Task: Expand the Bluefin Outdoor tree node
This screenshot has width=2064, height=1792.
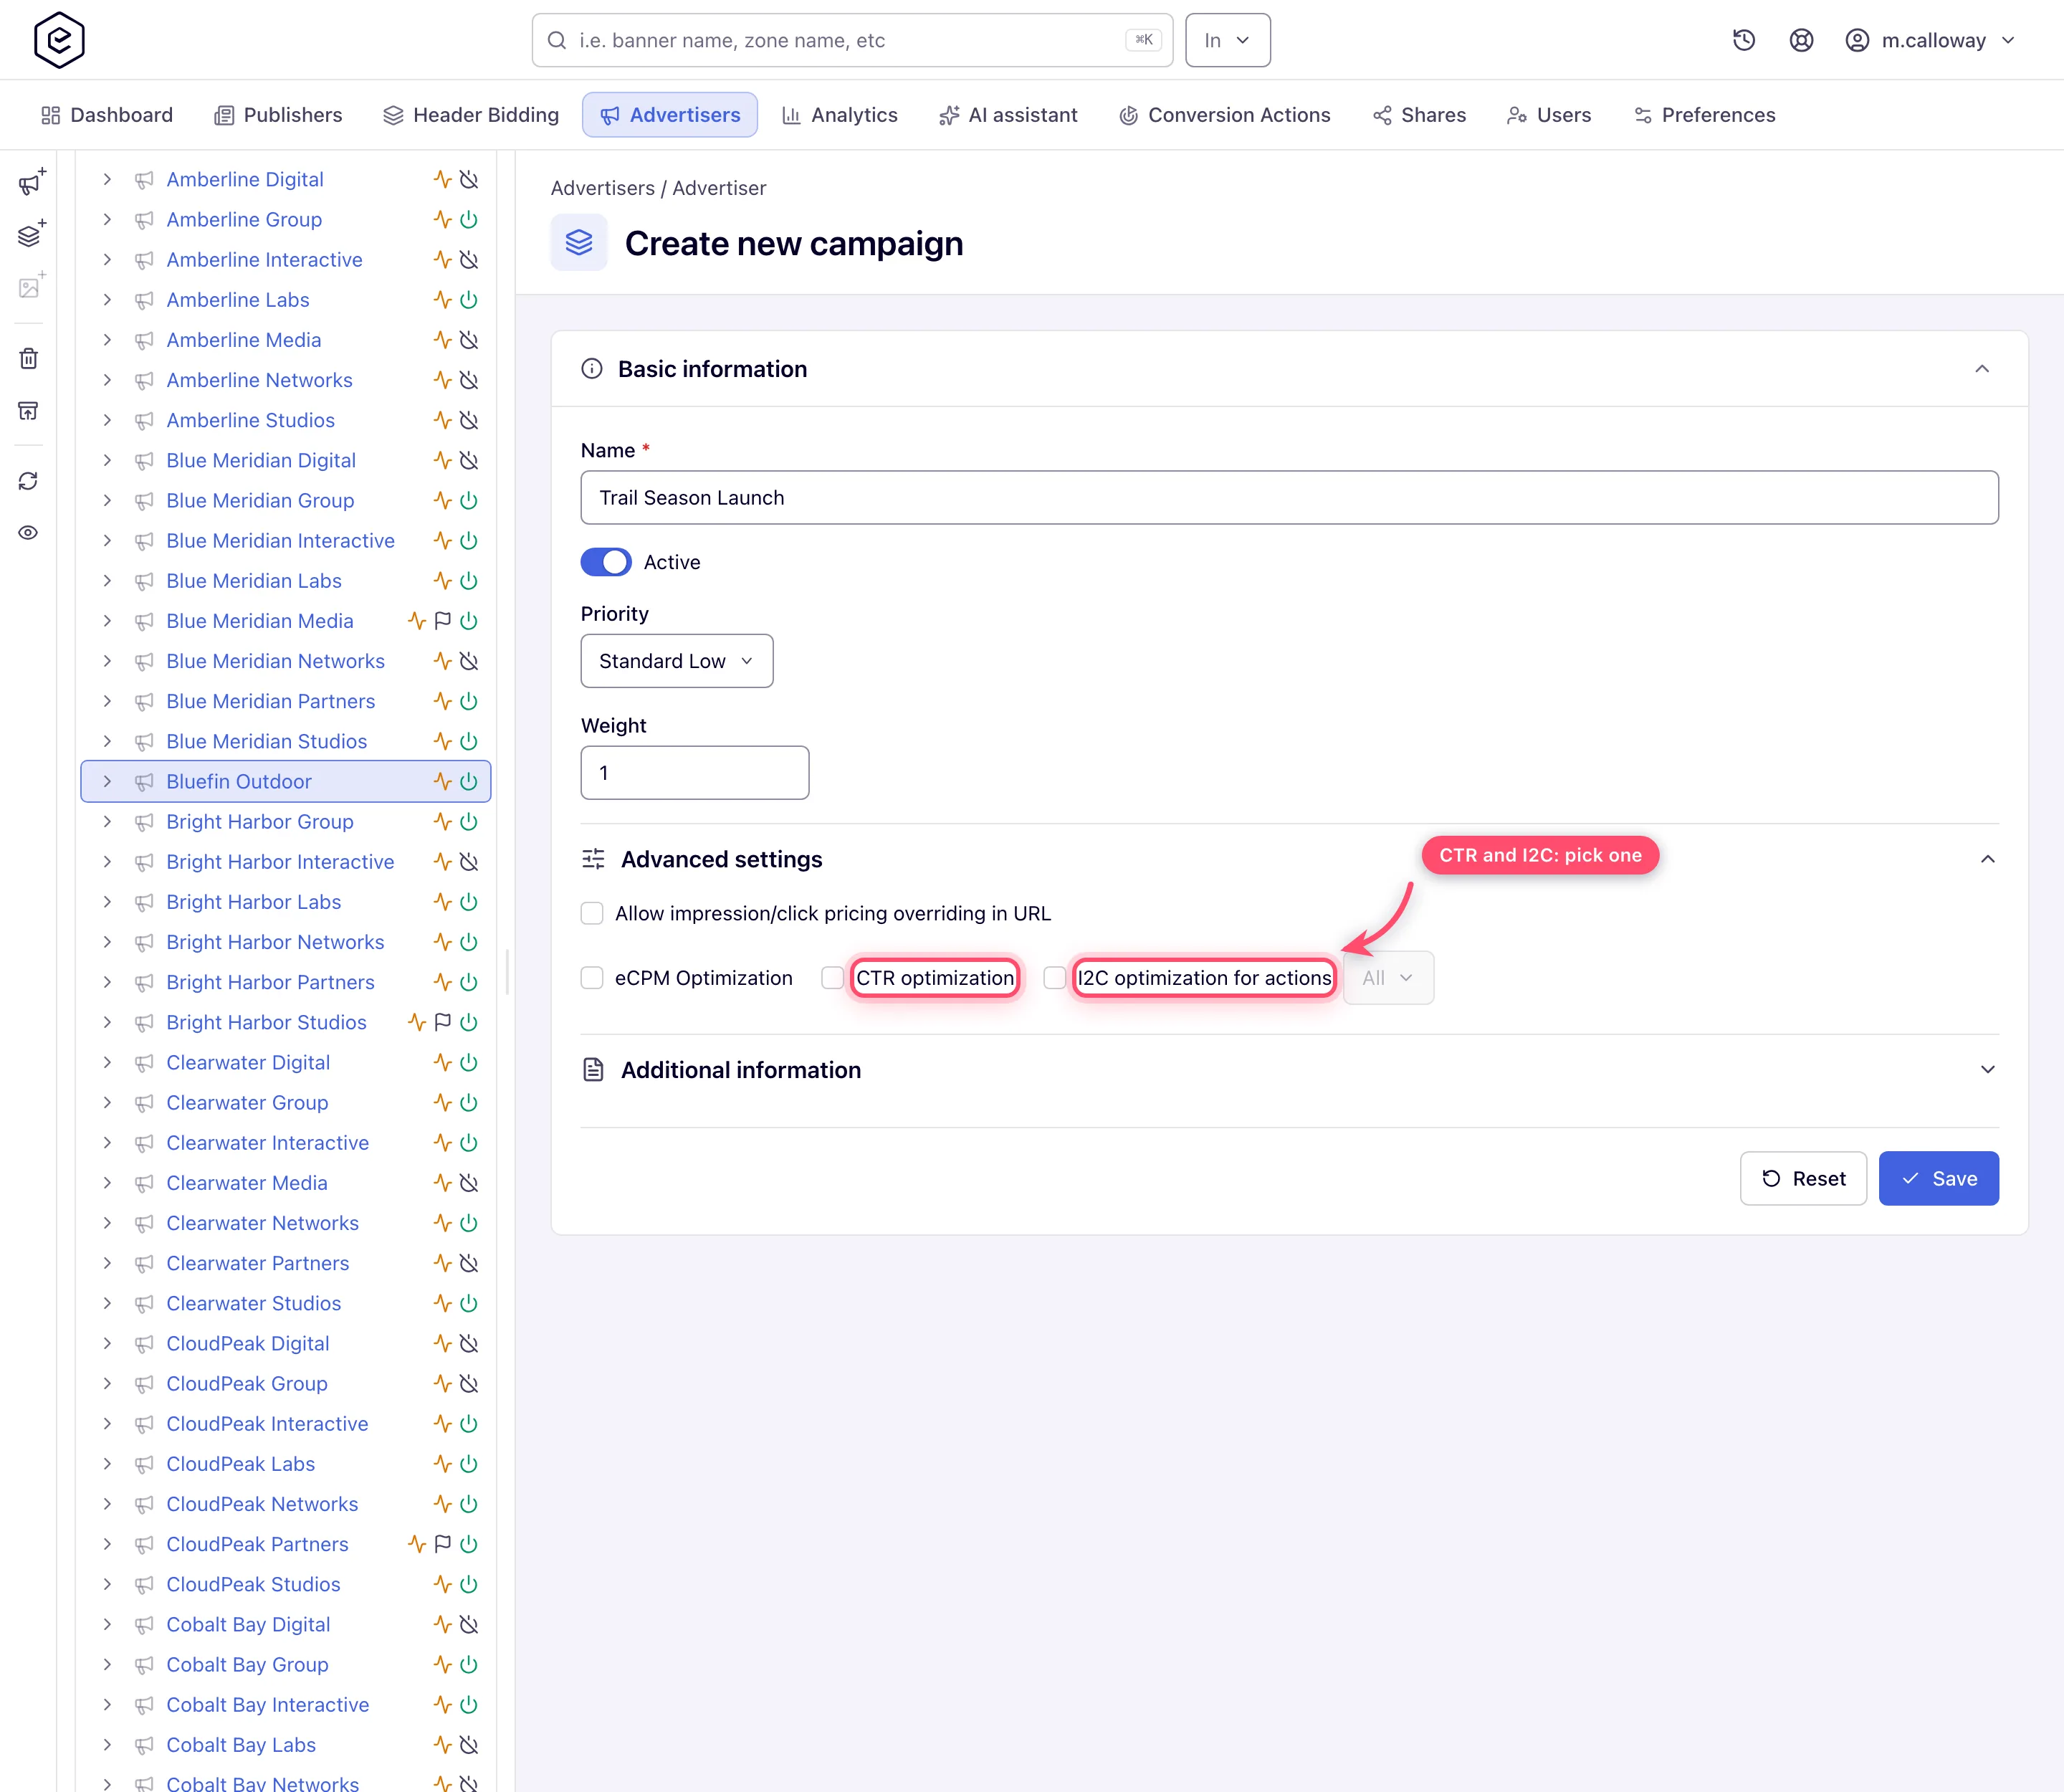Action: (x=107, y=781)
